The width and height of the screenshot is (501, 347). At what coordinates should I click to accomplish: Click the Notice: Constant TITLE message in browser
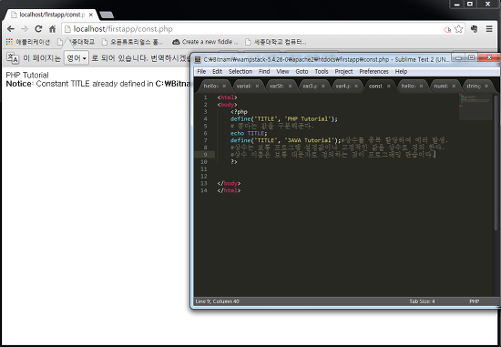point(98,84)
